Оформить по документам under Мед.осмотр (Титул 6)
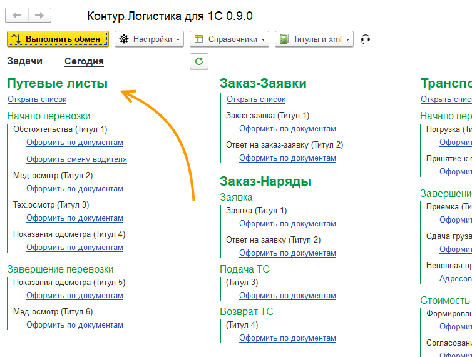This screenshot has width=472, height=357. [x=74, y=325]
